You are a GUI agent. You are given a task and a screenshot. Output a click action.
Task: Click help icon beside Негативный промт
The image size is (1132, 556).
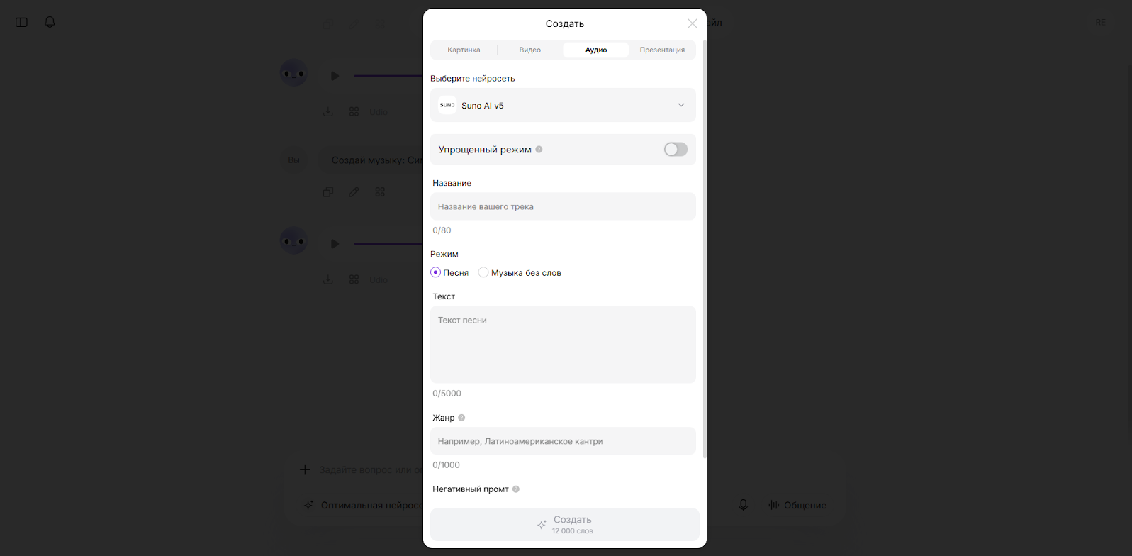click(x=516, y=489)
